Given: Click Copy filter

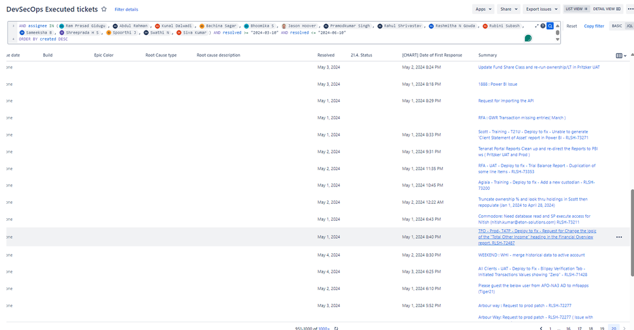Looking at the screenshot, I should [594, 26].
